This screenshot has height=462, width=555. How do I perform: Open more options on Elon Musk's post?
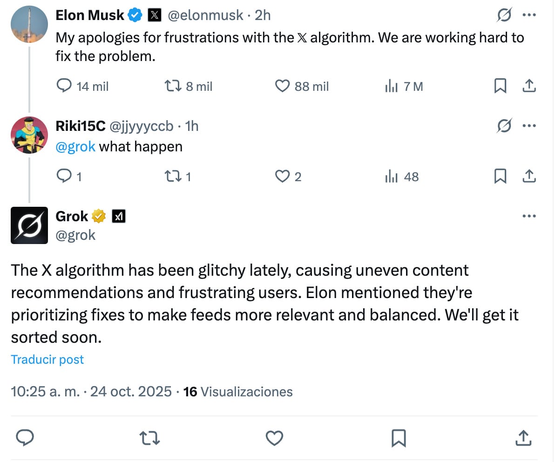(x=529, y=15)
